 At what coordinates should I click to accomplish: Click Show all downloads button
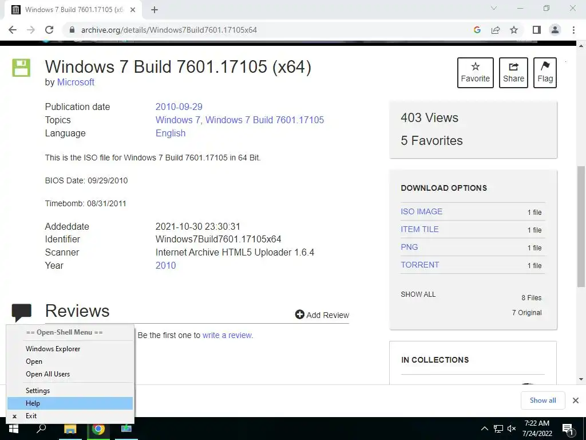[x=543, y=400]
